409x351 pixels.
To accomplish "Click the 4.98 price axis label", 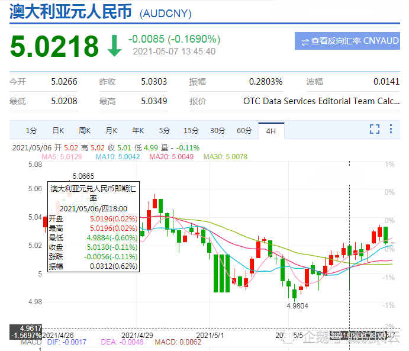I will click(x=35, y=302).
